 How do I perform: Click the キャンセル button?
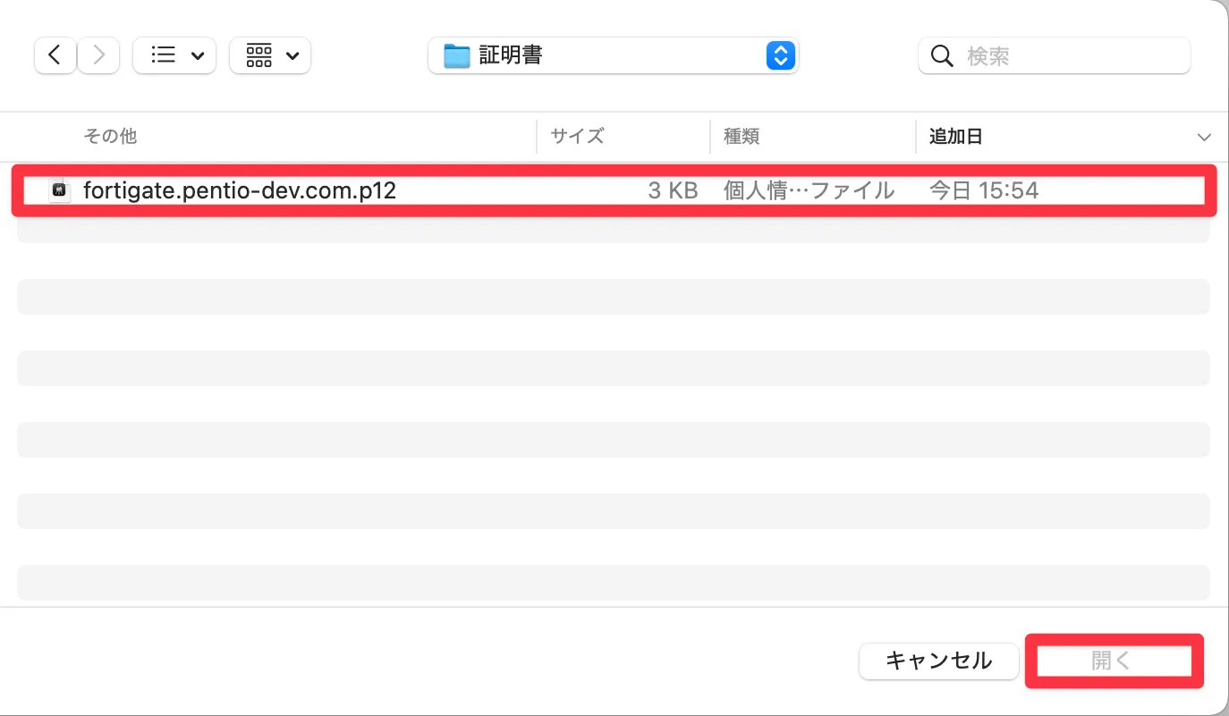click(939, 661)
